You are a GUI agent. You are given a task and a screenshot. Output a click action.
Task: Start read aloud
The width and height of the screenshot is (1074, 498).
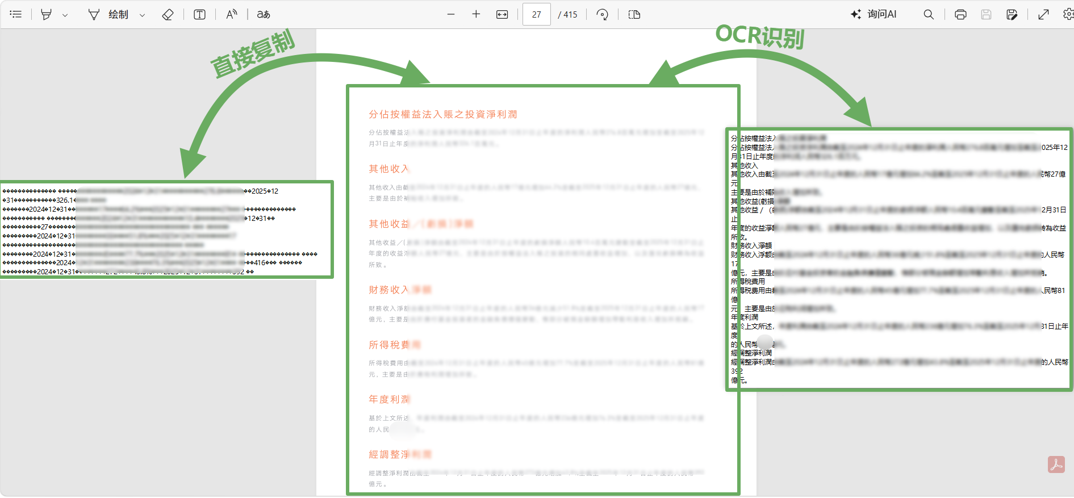(231, 14)
